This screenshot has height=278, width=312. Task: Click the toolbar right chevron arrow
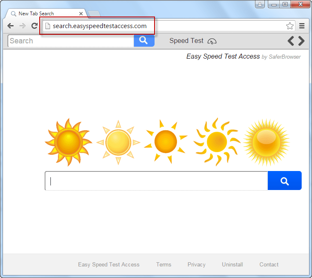point(301,41)
